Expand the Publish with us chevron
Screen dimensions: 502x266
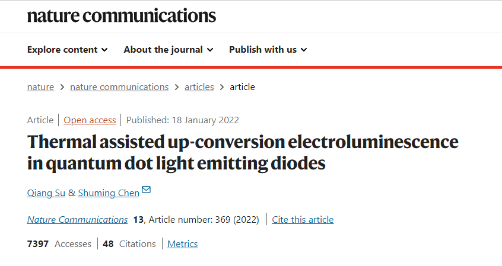tap(304, 50)
